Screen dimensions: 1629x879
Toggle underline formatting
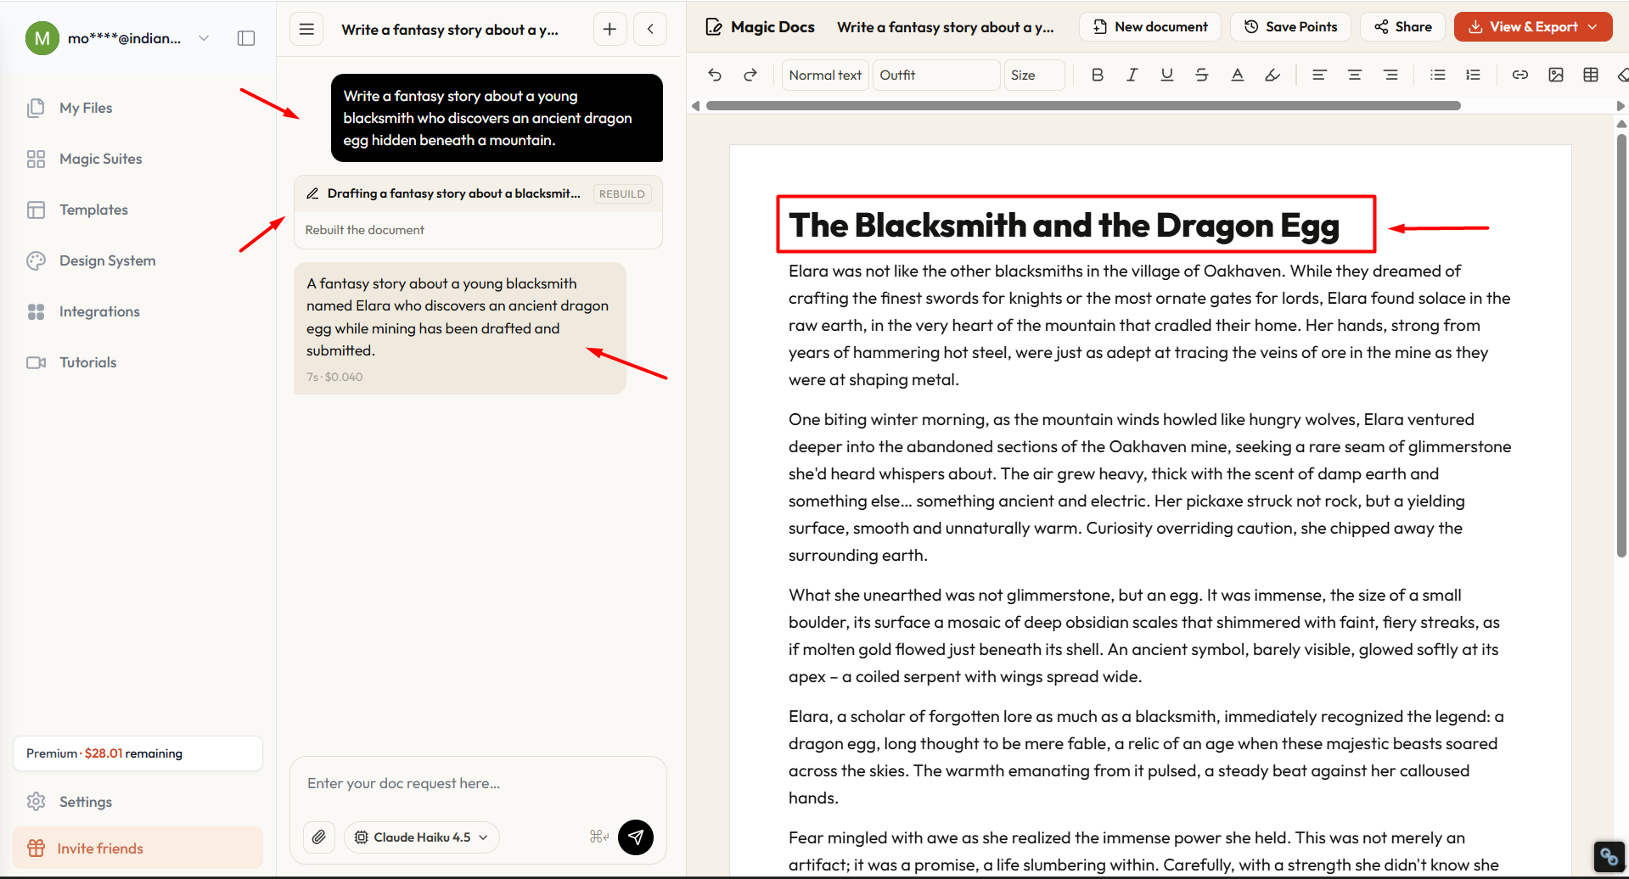click(x=1167, y=75)
